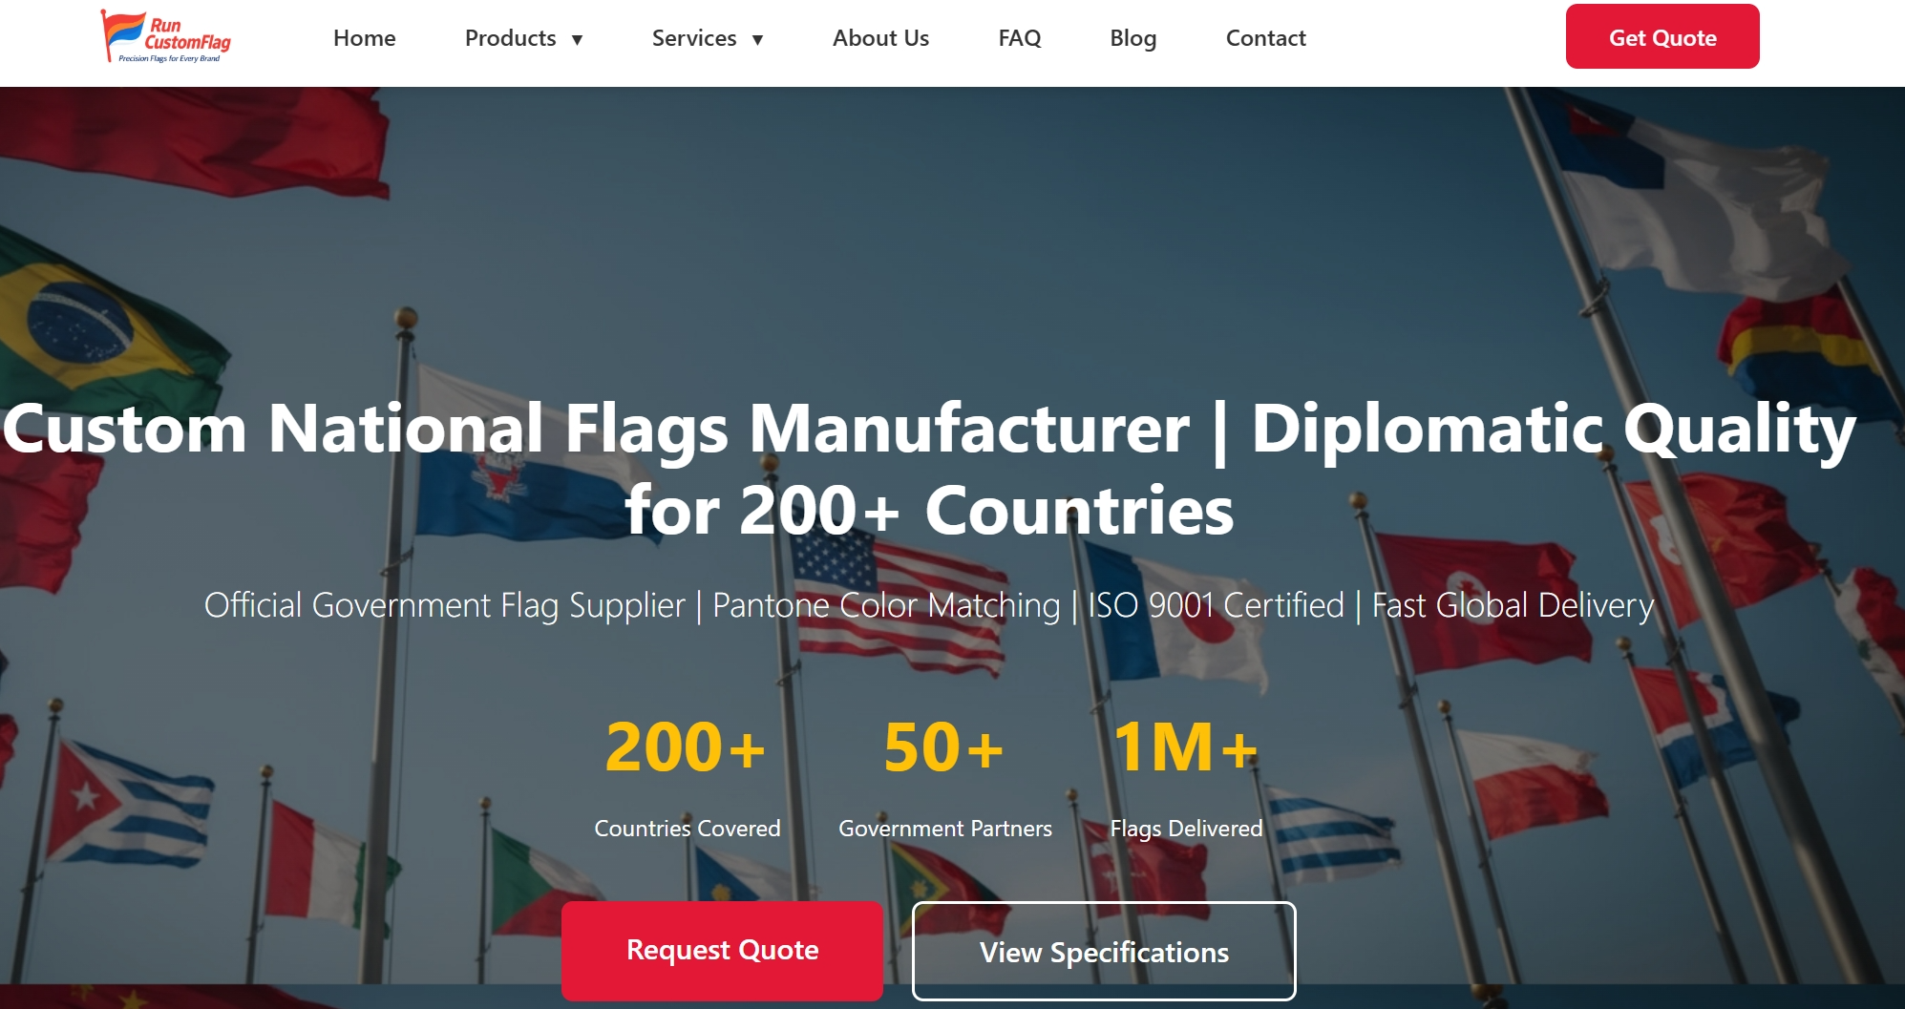The image size is (1905, 1009).
Task: Click the Get Quote button
Action: click(1662, 36)
